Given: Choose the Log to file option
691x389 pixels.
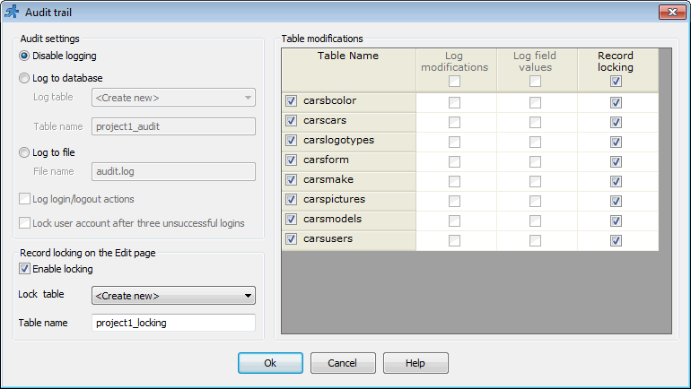Looking at the screenshot, I should (24, 152).
